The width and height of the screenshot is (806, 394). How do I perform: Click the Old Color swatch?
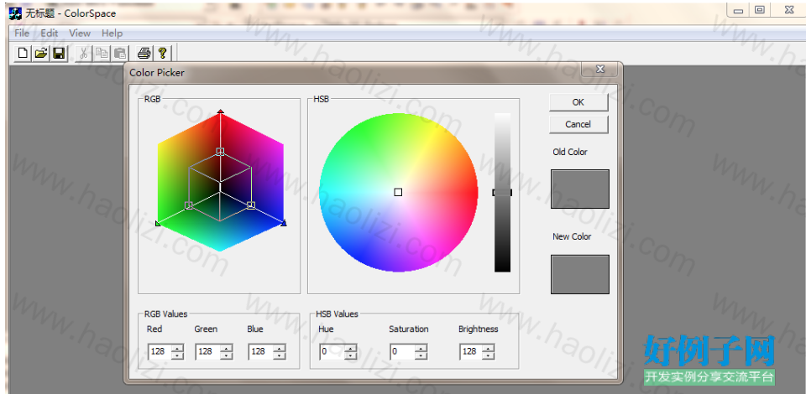click(580, 189)
